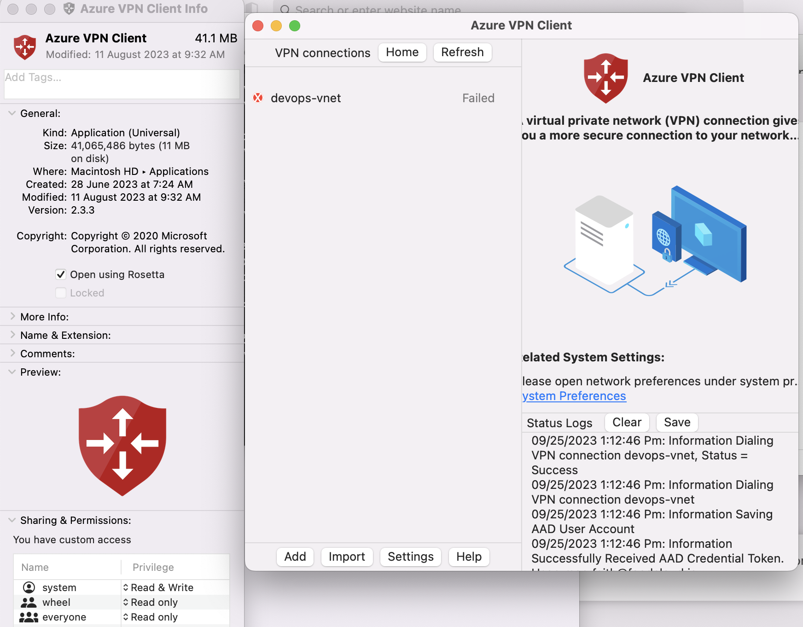Click the 'Macintosh HD ▸ Applications' location text

(140, 171)
